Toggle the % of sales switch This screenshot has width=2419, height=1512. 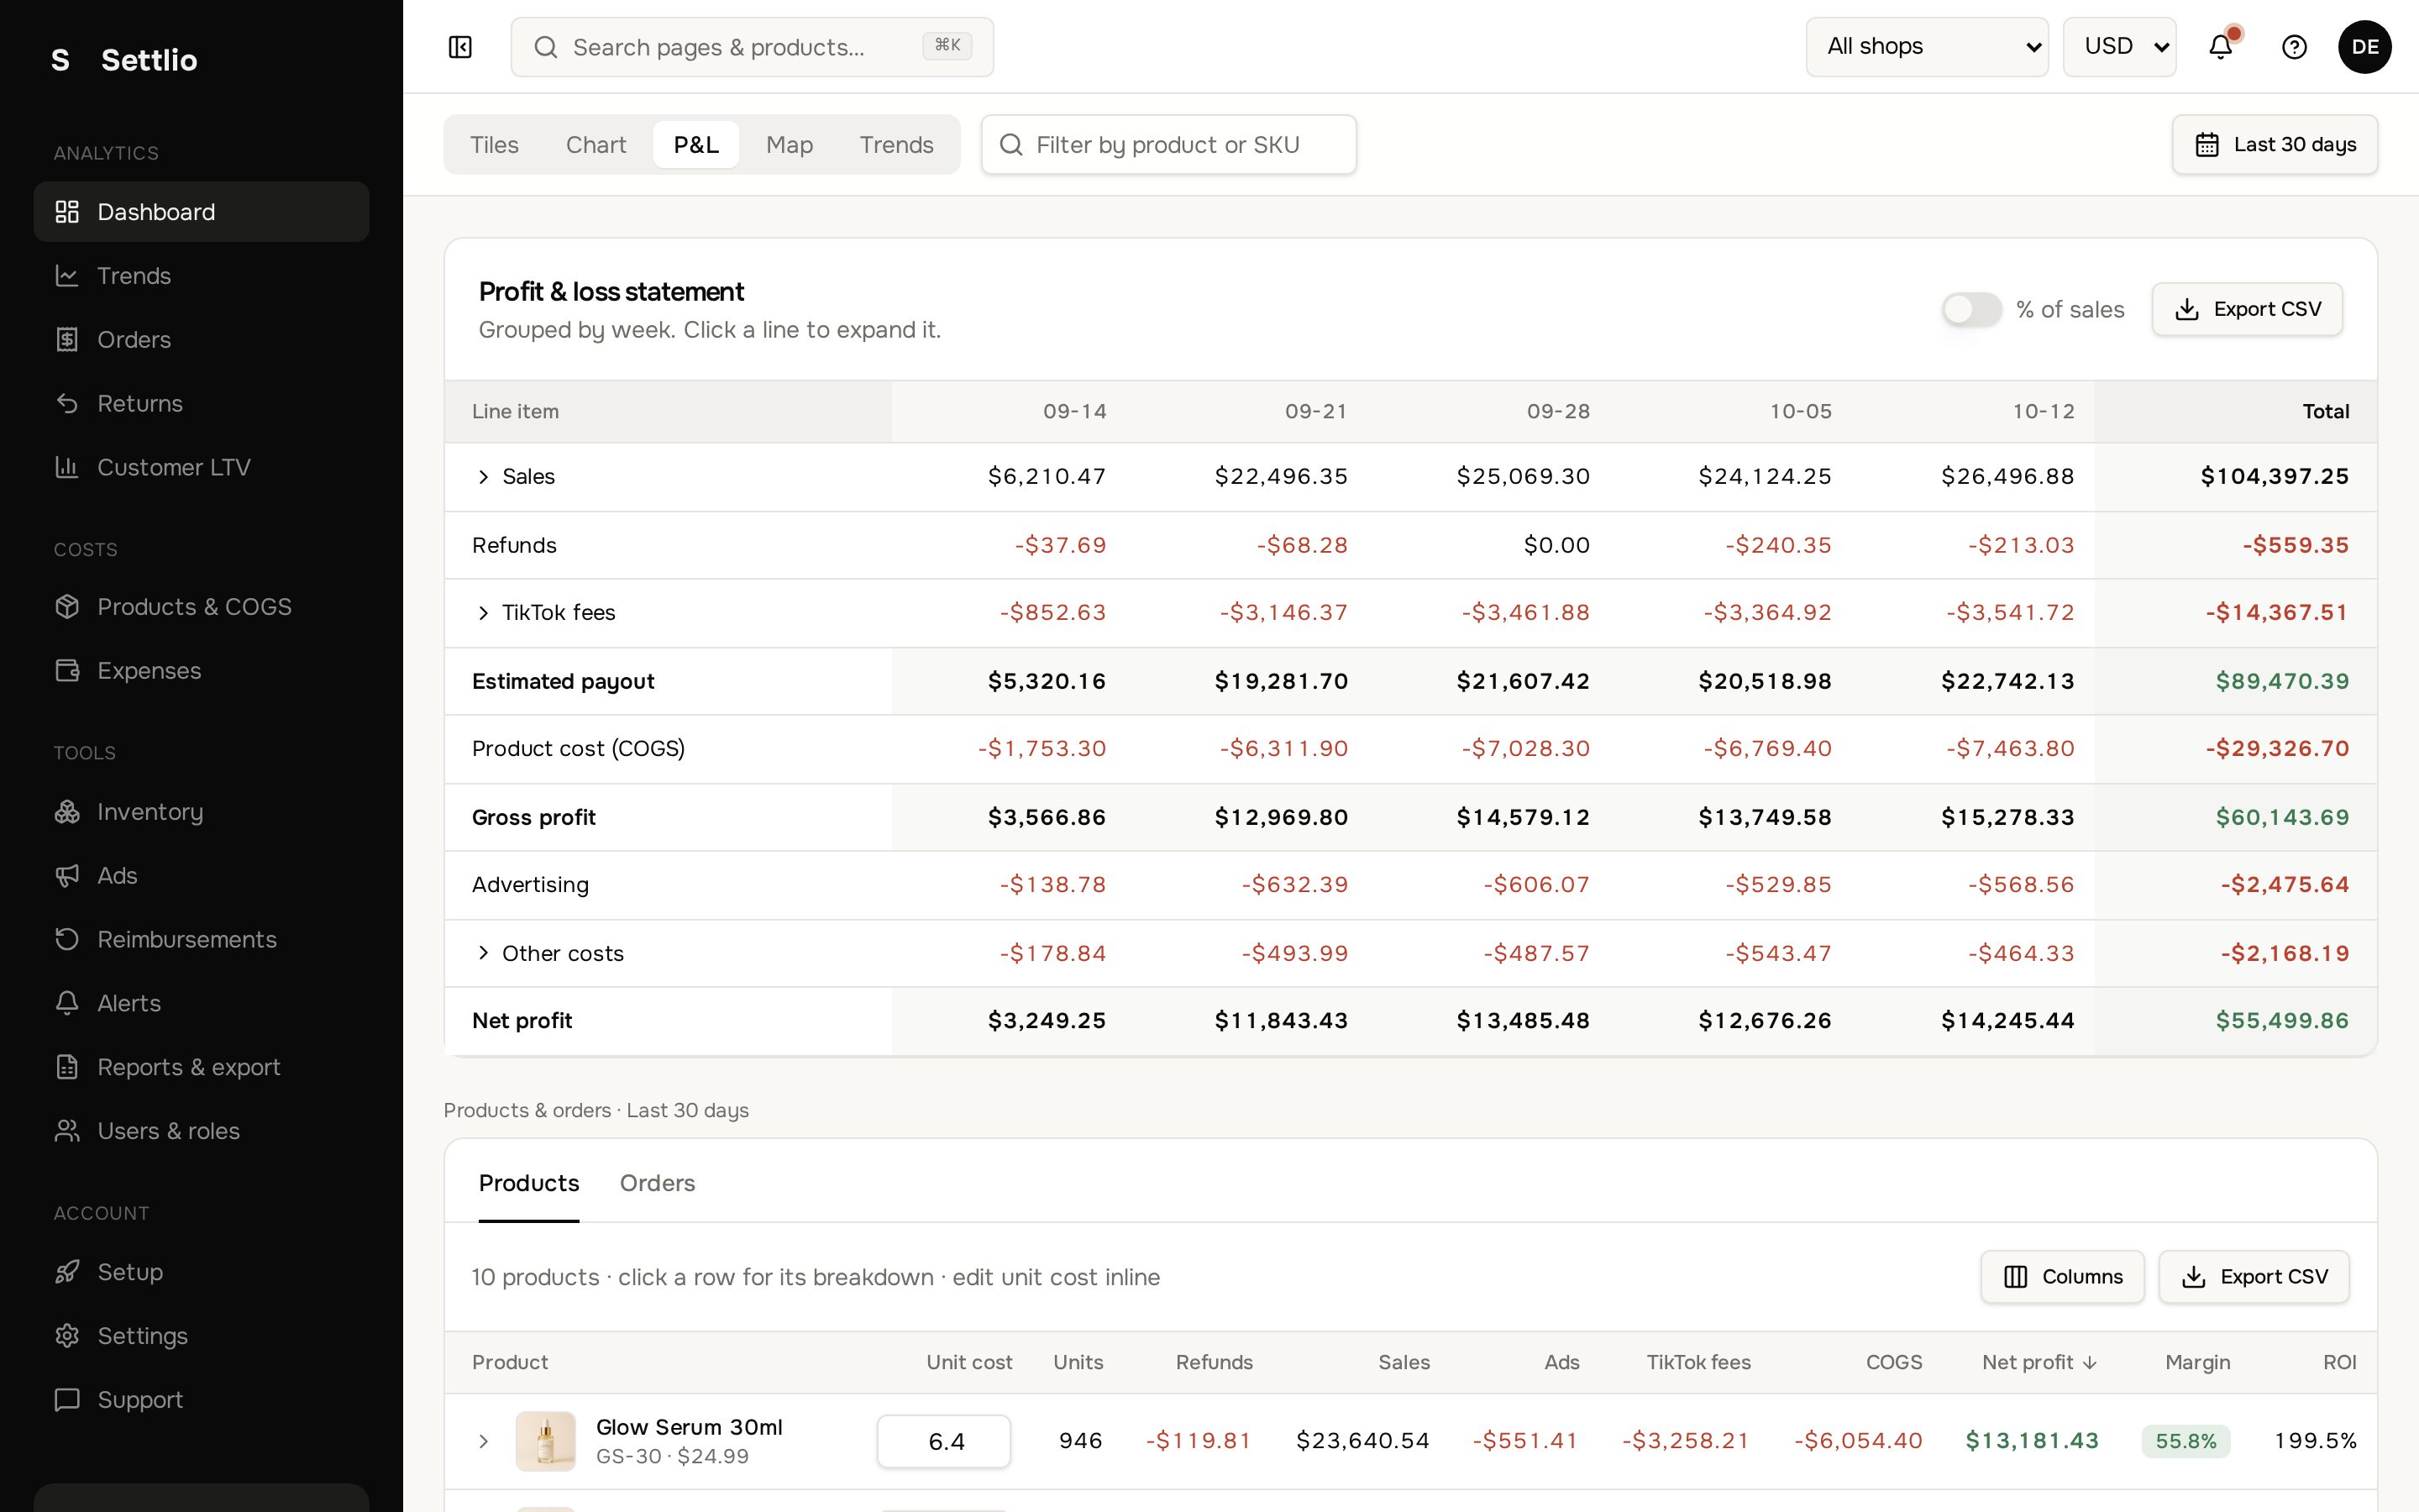[1971, 309]
